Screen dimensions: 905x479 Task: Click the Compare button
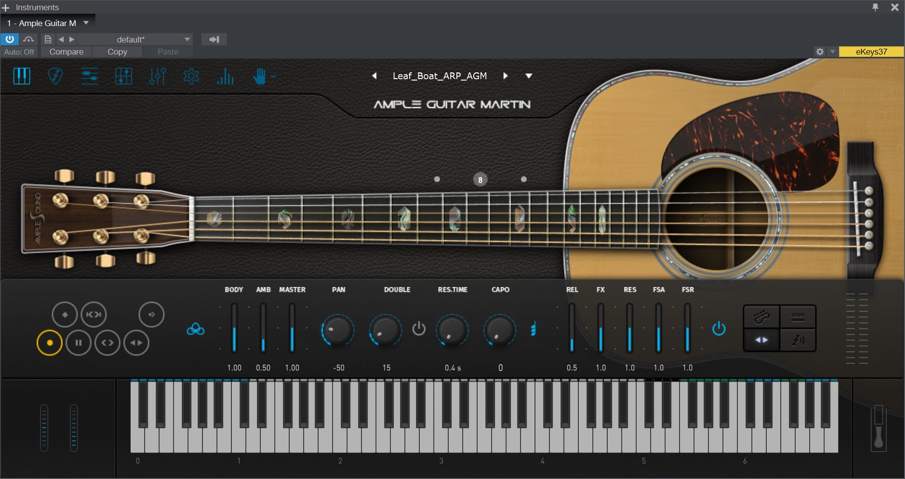(67, 52)
